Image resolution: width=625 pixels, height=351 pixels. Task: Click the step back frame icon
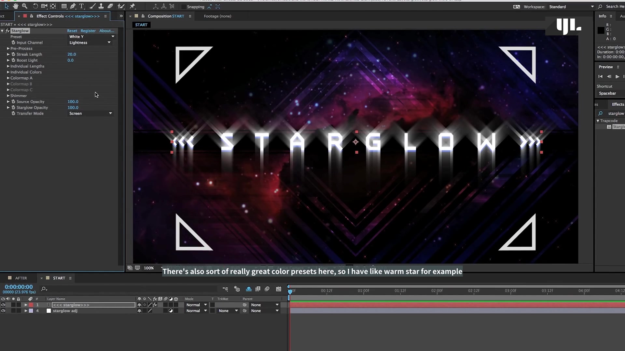pos(609,76)
